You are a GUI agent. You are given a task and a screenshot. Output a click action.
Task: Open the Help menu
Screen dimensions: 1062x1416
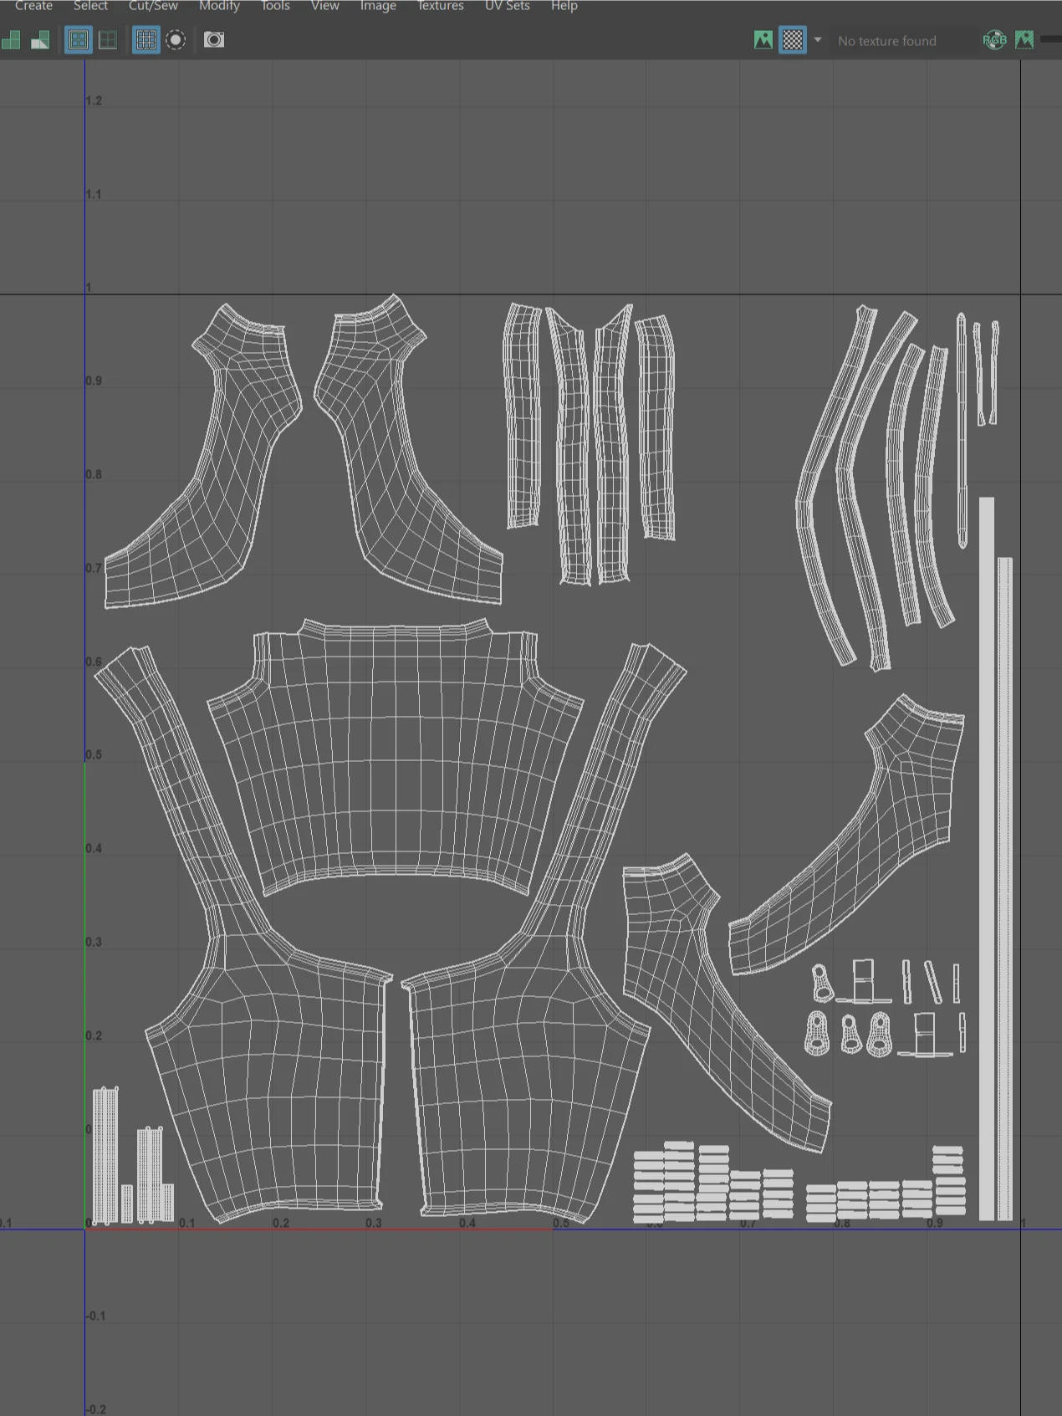(x=564, y=6)
